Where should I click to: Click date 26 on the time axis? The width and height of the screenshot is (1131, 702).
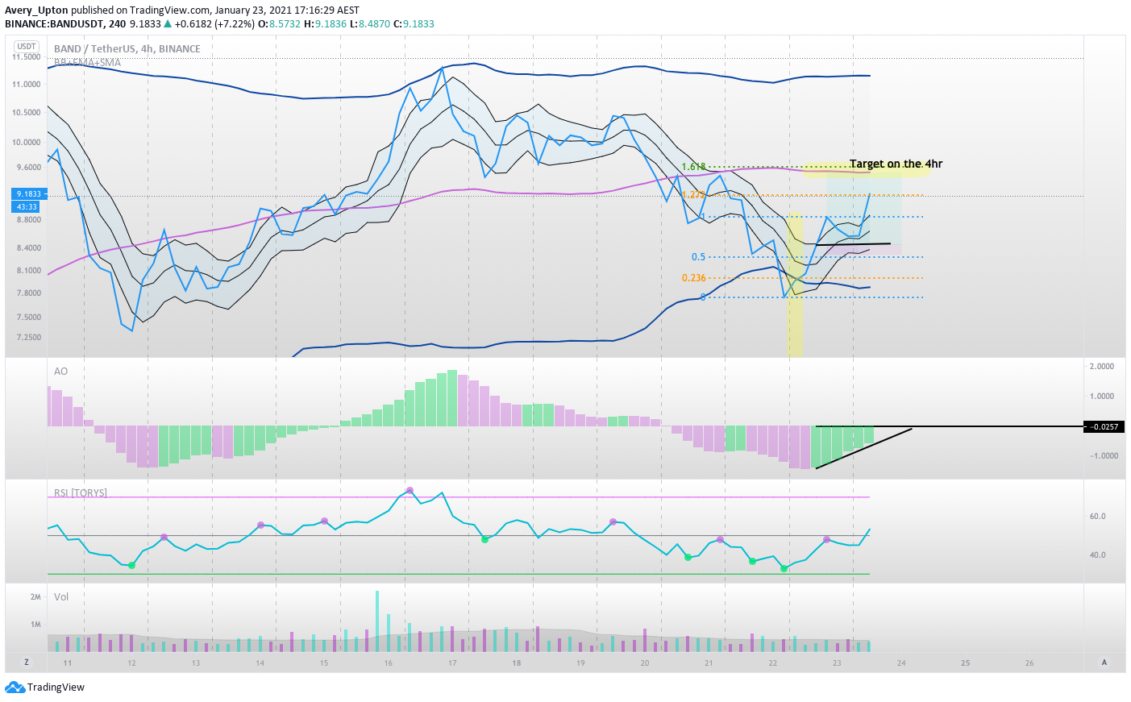click(x=1029, y=663)
